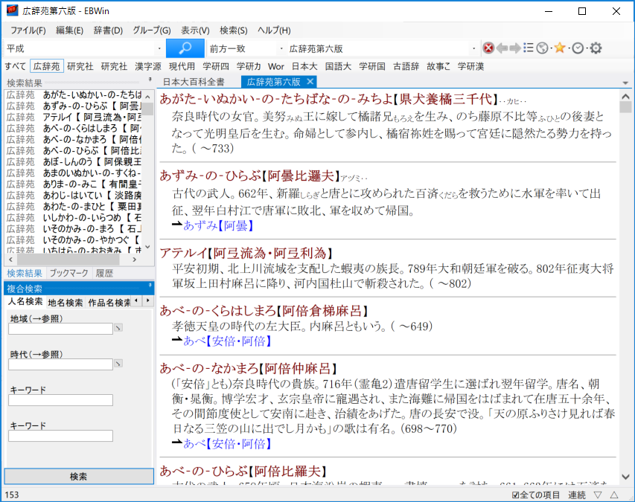The width and height of the screenshot is (635, 502).
Task: Pin the 複合検索 panel with pushpin icon
Action: click(x=150, y=286)
